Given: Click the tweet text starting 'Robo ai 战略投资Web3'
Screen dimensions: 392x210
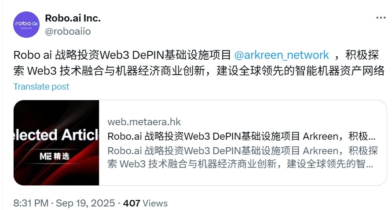Looking at the screenshot, I should click(x=199, y=63).
